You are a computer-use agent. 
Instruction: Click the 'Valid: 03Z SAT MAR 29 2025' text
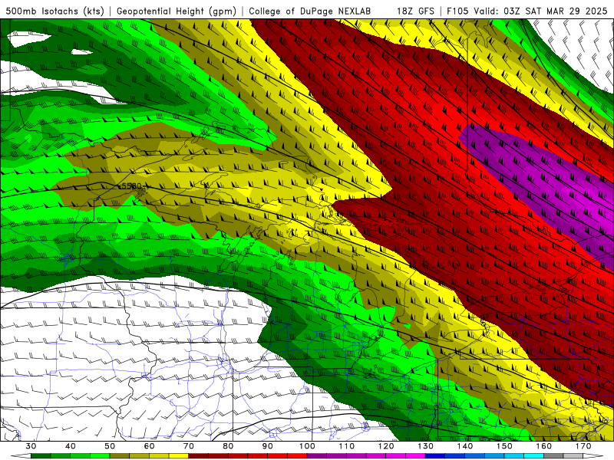[542, 11]
